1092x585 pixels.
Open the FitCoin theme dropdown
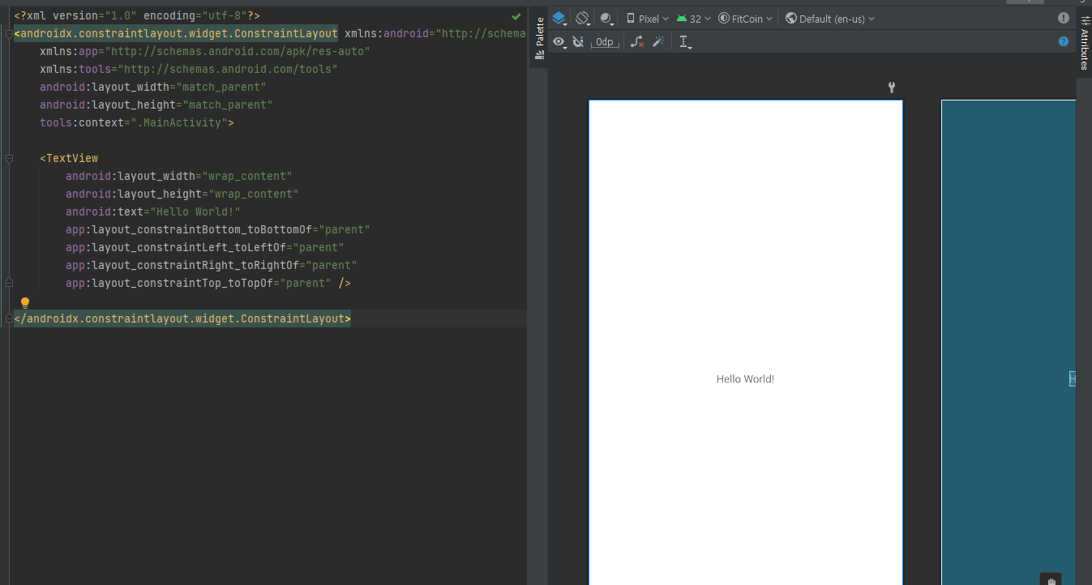click(746, 19)
